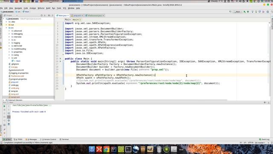The image size is (273, 154).
Task: Open the Navigate menu
Action: click(x=18, y=8)
